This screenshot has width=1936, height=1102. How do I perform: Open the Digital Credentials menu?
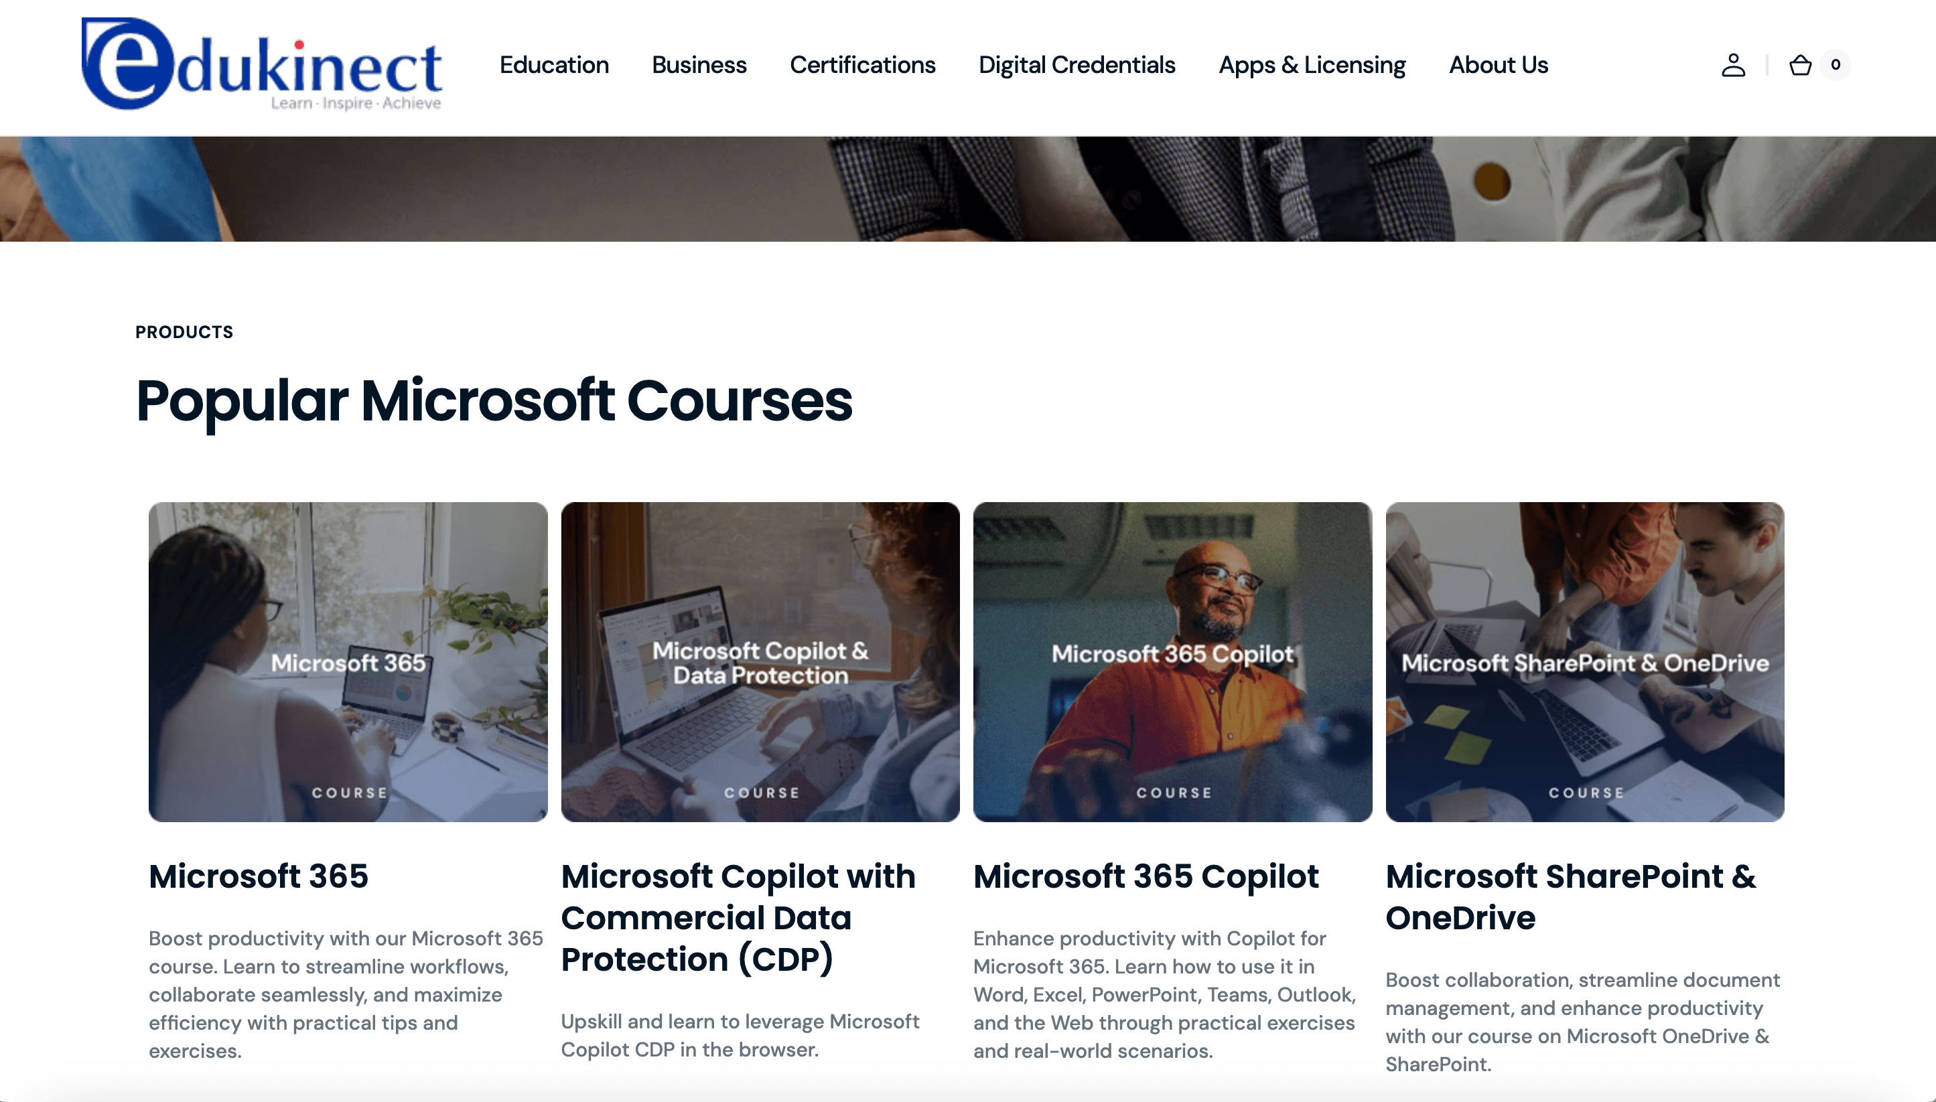(1077, 65)
